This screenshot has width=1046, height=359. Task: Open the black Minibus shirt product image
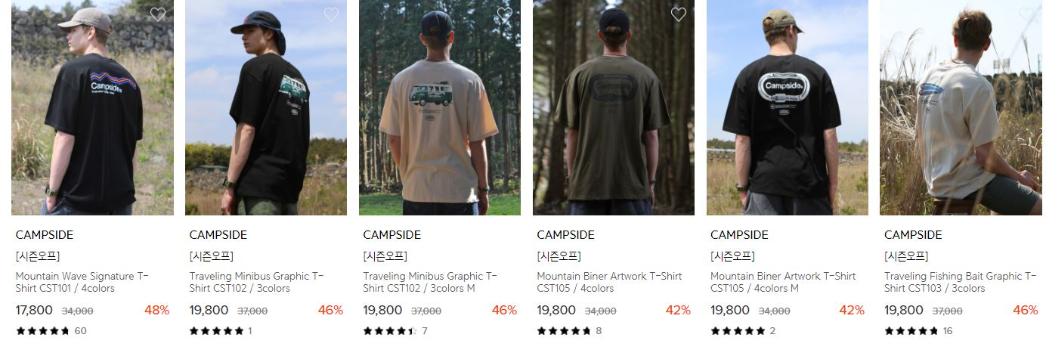[x=266, y=107]
